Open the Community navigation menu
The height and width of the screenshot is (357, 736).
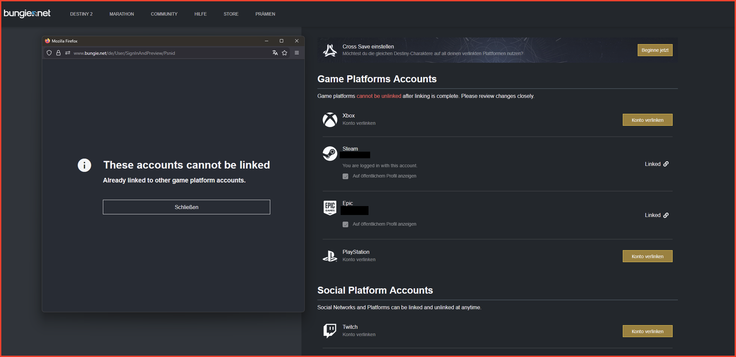pyautogui.click(x=164, y=14)
